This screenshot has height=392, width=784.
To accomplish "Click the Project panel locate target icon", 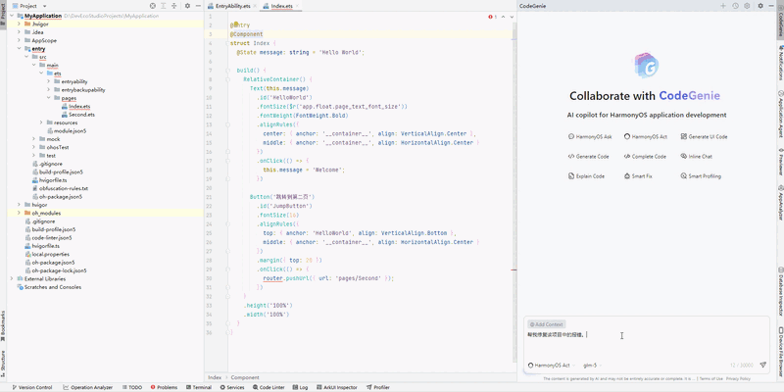I will click(x=152, y=6).
